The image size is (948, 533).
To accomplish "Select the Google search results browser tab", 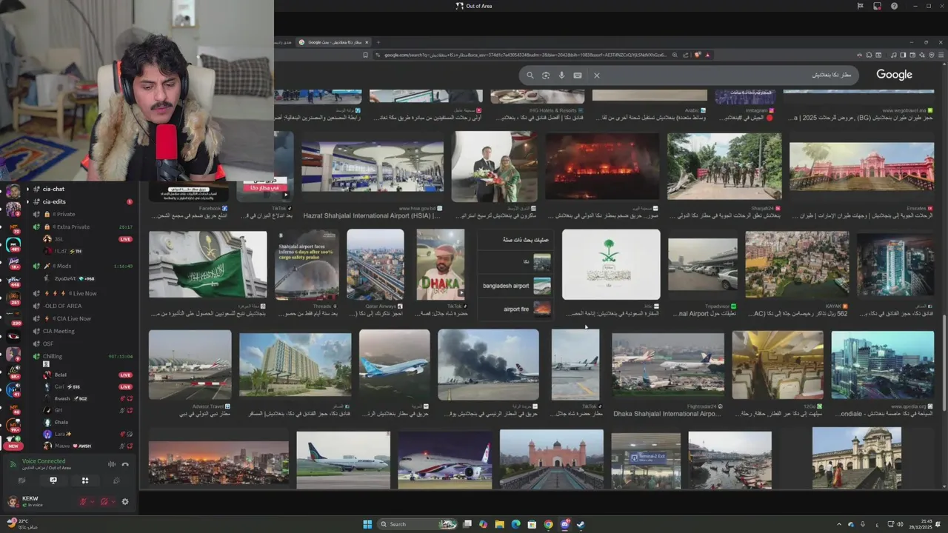I will 332,42.
